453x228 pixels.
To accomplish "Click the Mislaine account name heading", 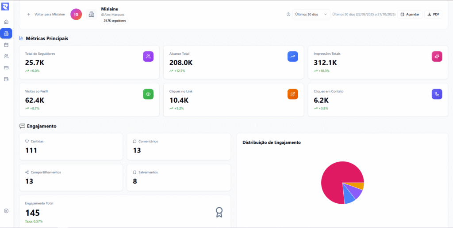I will point(110,9).
